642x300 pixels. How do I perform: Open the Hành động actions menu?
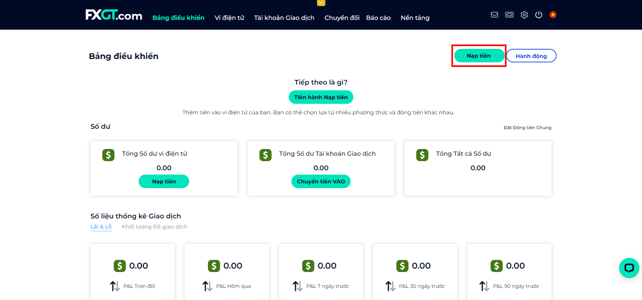[531, 56]
